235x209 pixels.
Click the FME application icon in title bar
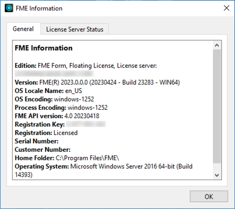(x=9, y=8)
